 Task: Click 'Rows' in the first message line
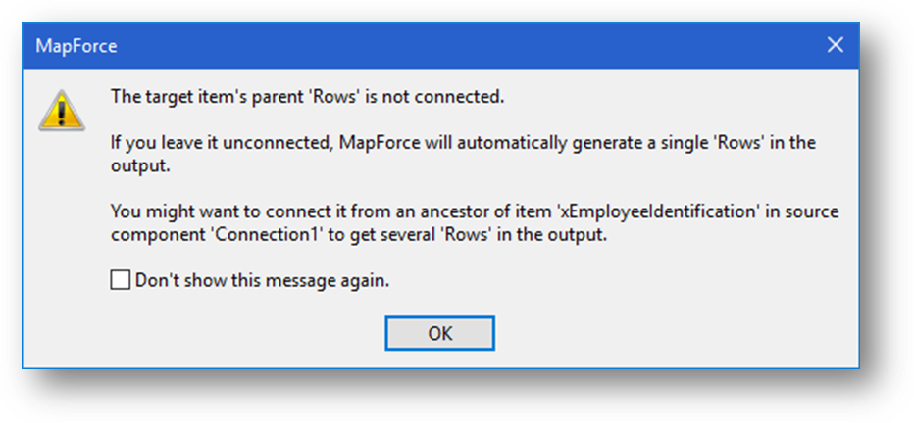click(338, 97)
